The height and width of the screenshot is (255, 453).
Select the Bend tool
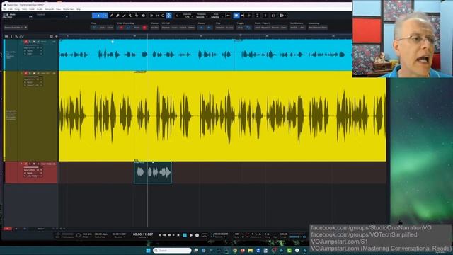137,16
